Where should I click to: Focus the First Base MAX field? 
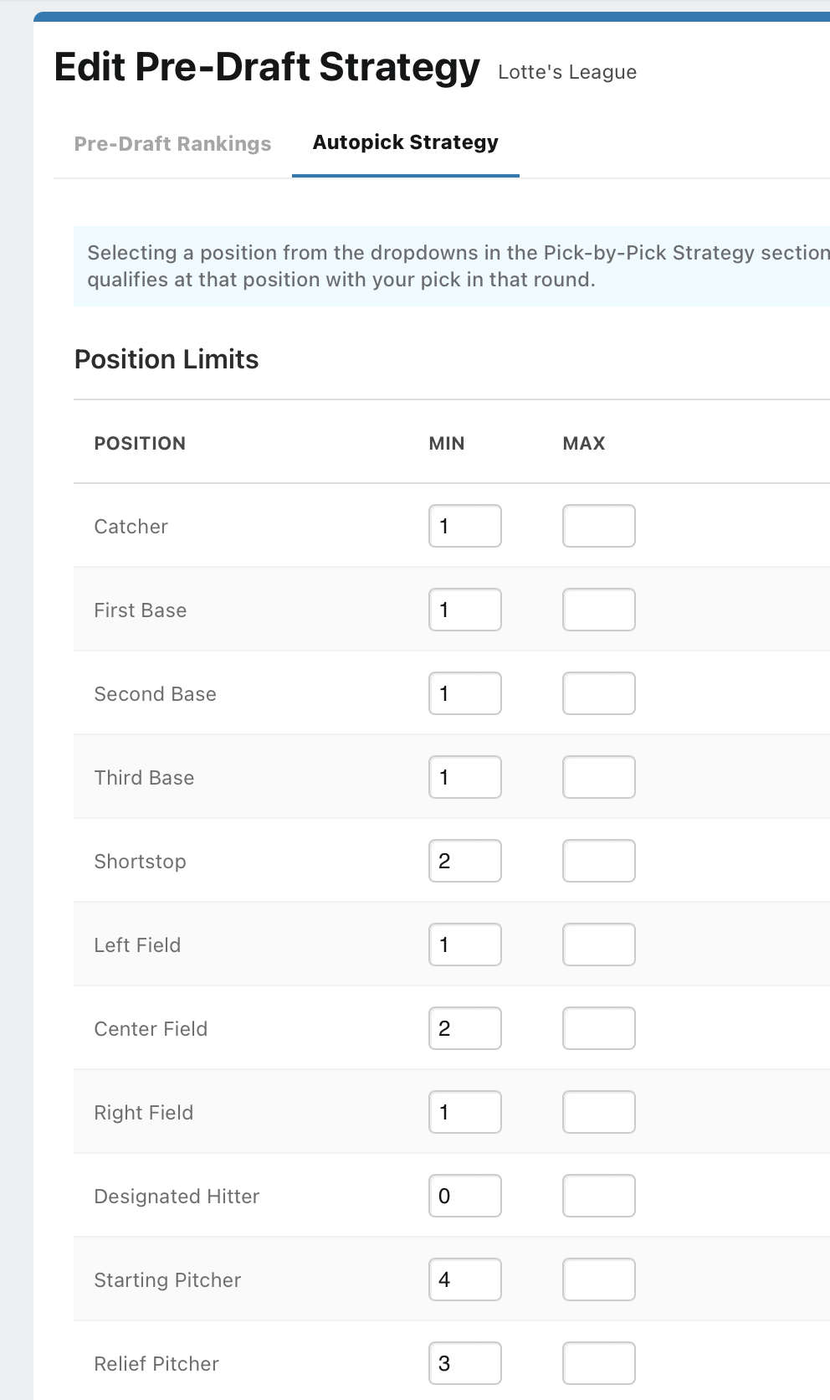point(599,610)
